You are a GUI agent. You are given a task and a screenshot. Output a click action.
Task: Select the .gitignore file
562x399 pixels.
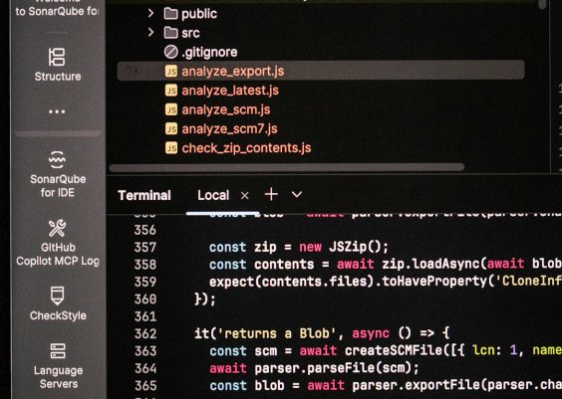pyautogui.click(x=209, y=53)
